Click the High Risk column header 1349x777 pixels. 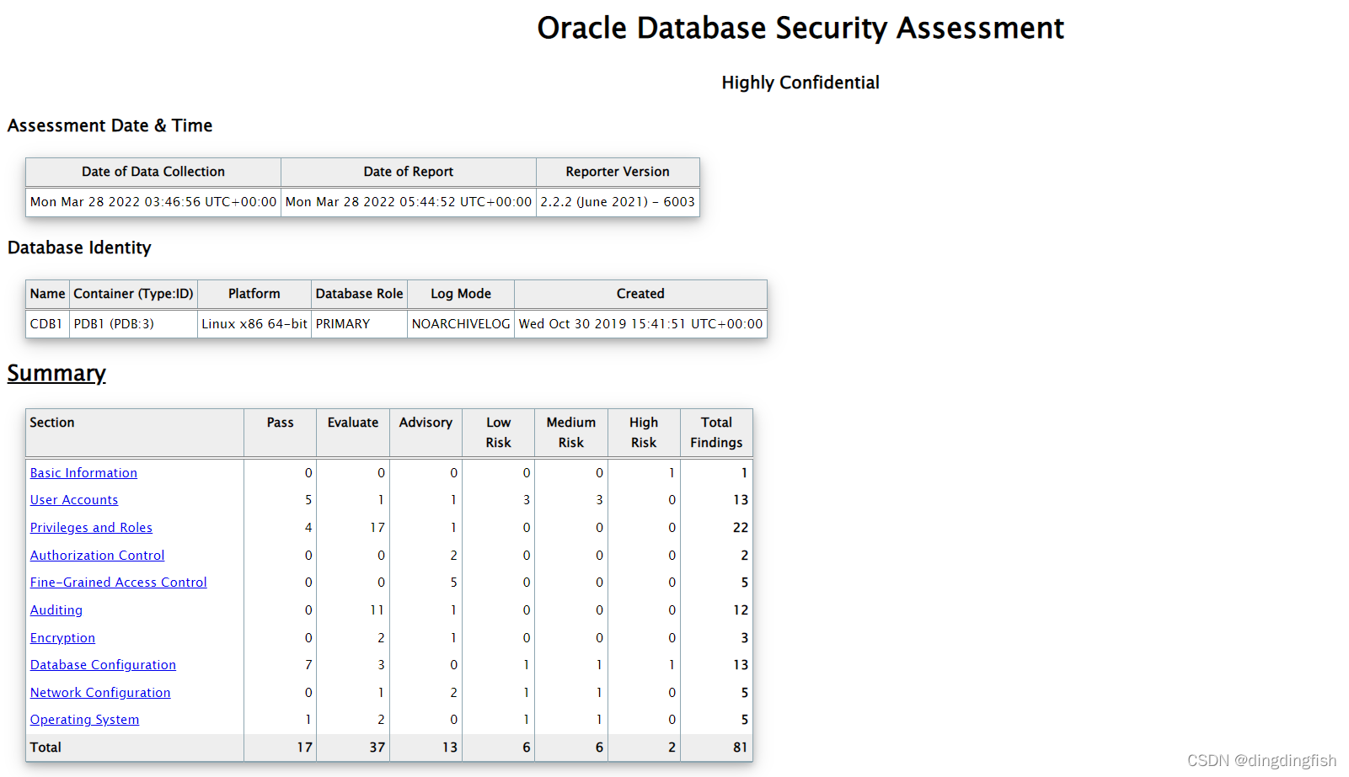coord(644,433)
